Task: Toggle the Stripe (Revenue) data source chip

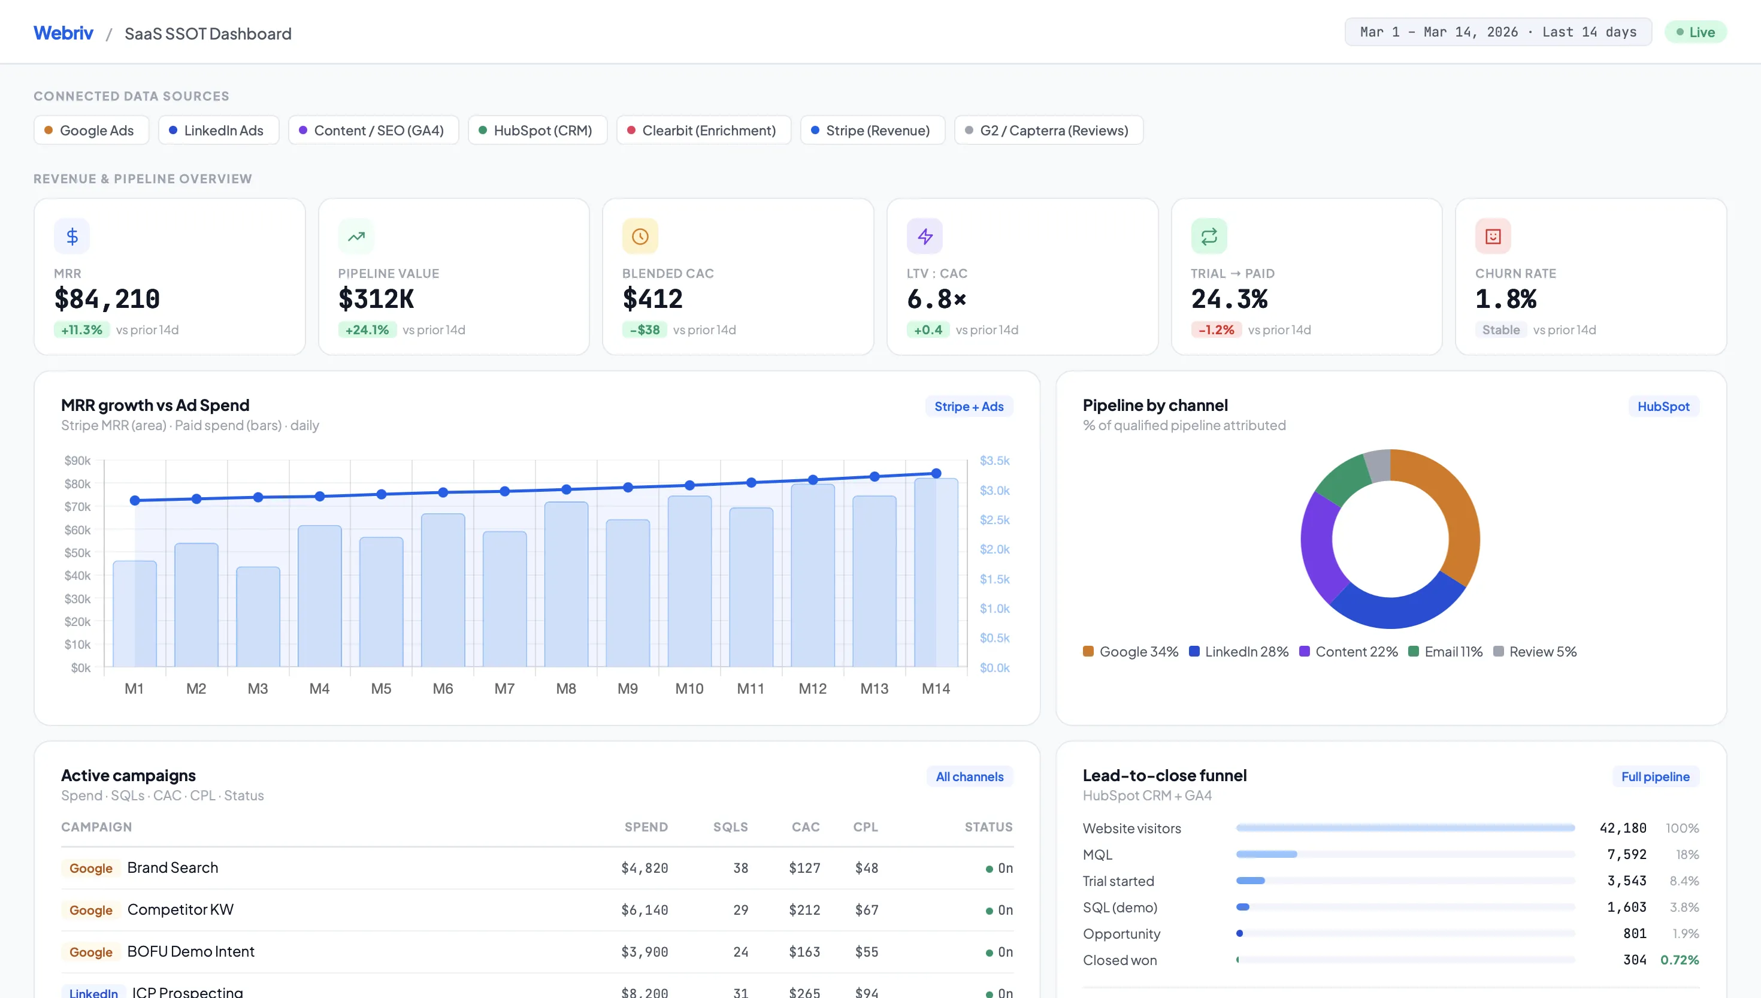Action: [x=872, y=130]
